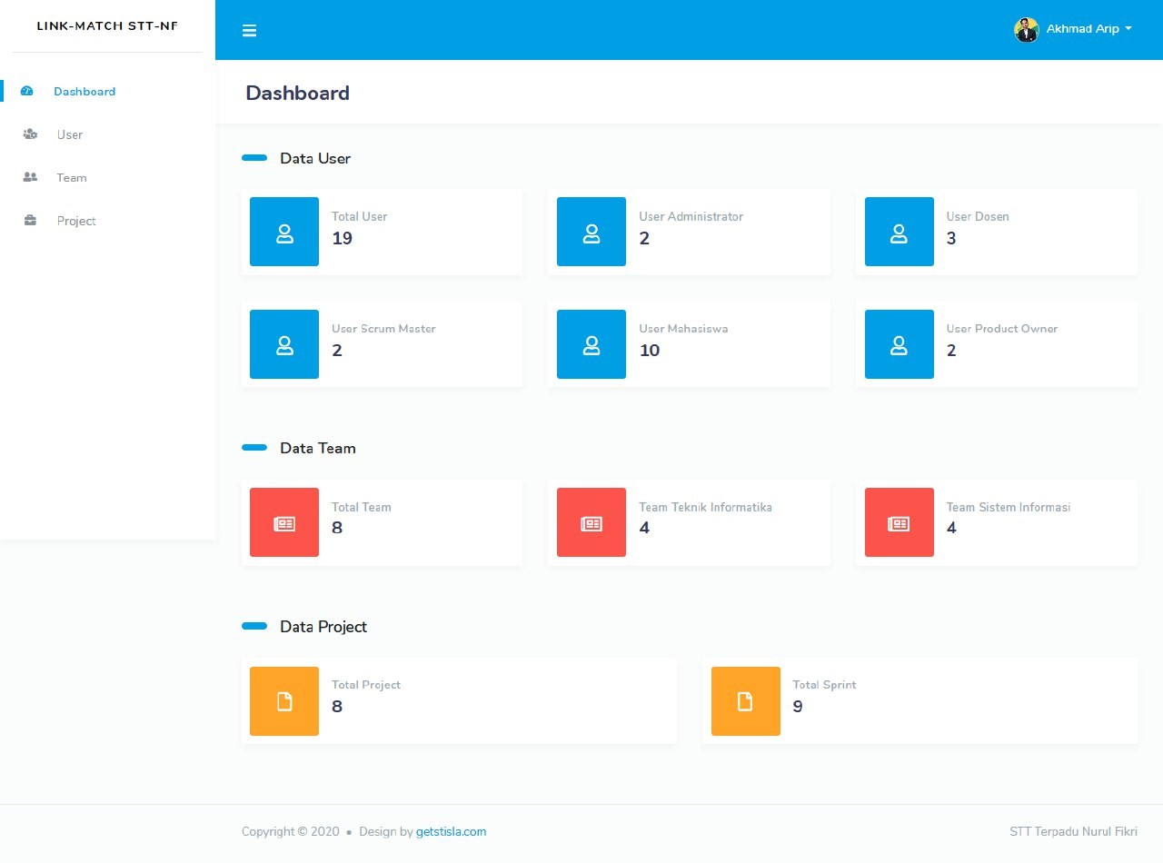The image size is (1163, 863).
Task: Click the Team Teknik Informatika card icon
Action: pos(591,522)
